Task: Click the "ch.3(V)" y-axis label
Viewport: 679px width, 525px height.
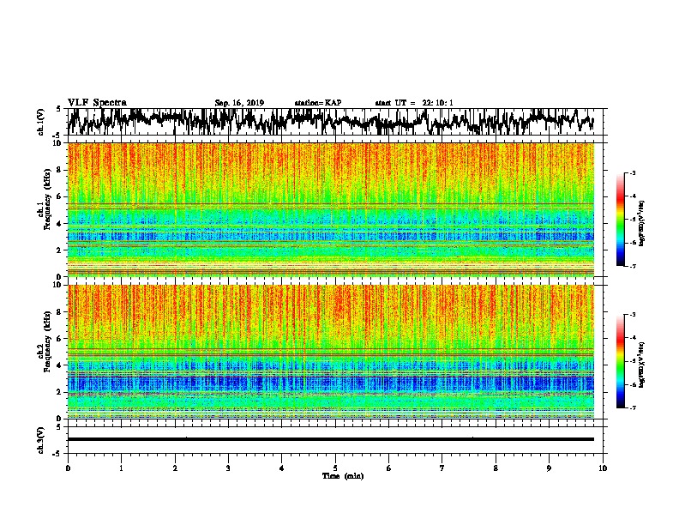Action: point(41,440)
